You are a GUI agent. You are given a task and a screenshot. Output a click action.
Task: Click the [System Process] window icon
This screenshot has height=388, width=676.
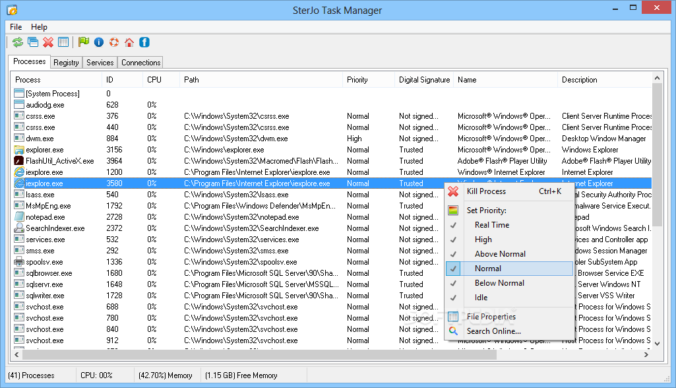pyautogui.click(x=19, y=93)
